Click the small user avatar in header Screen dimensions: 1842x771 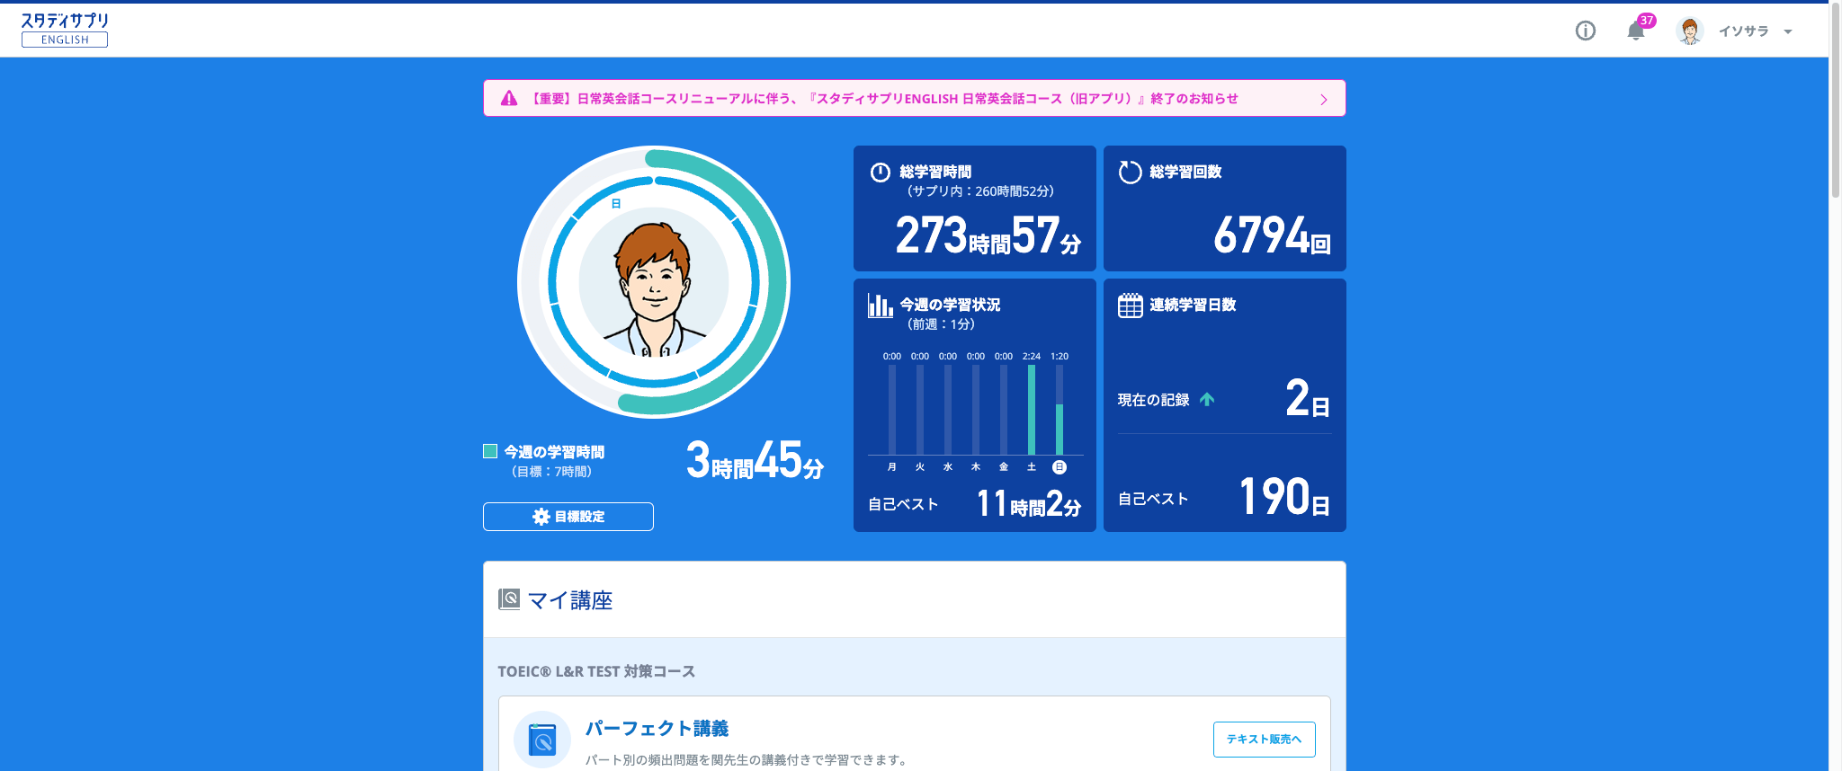point(1690,31)
